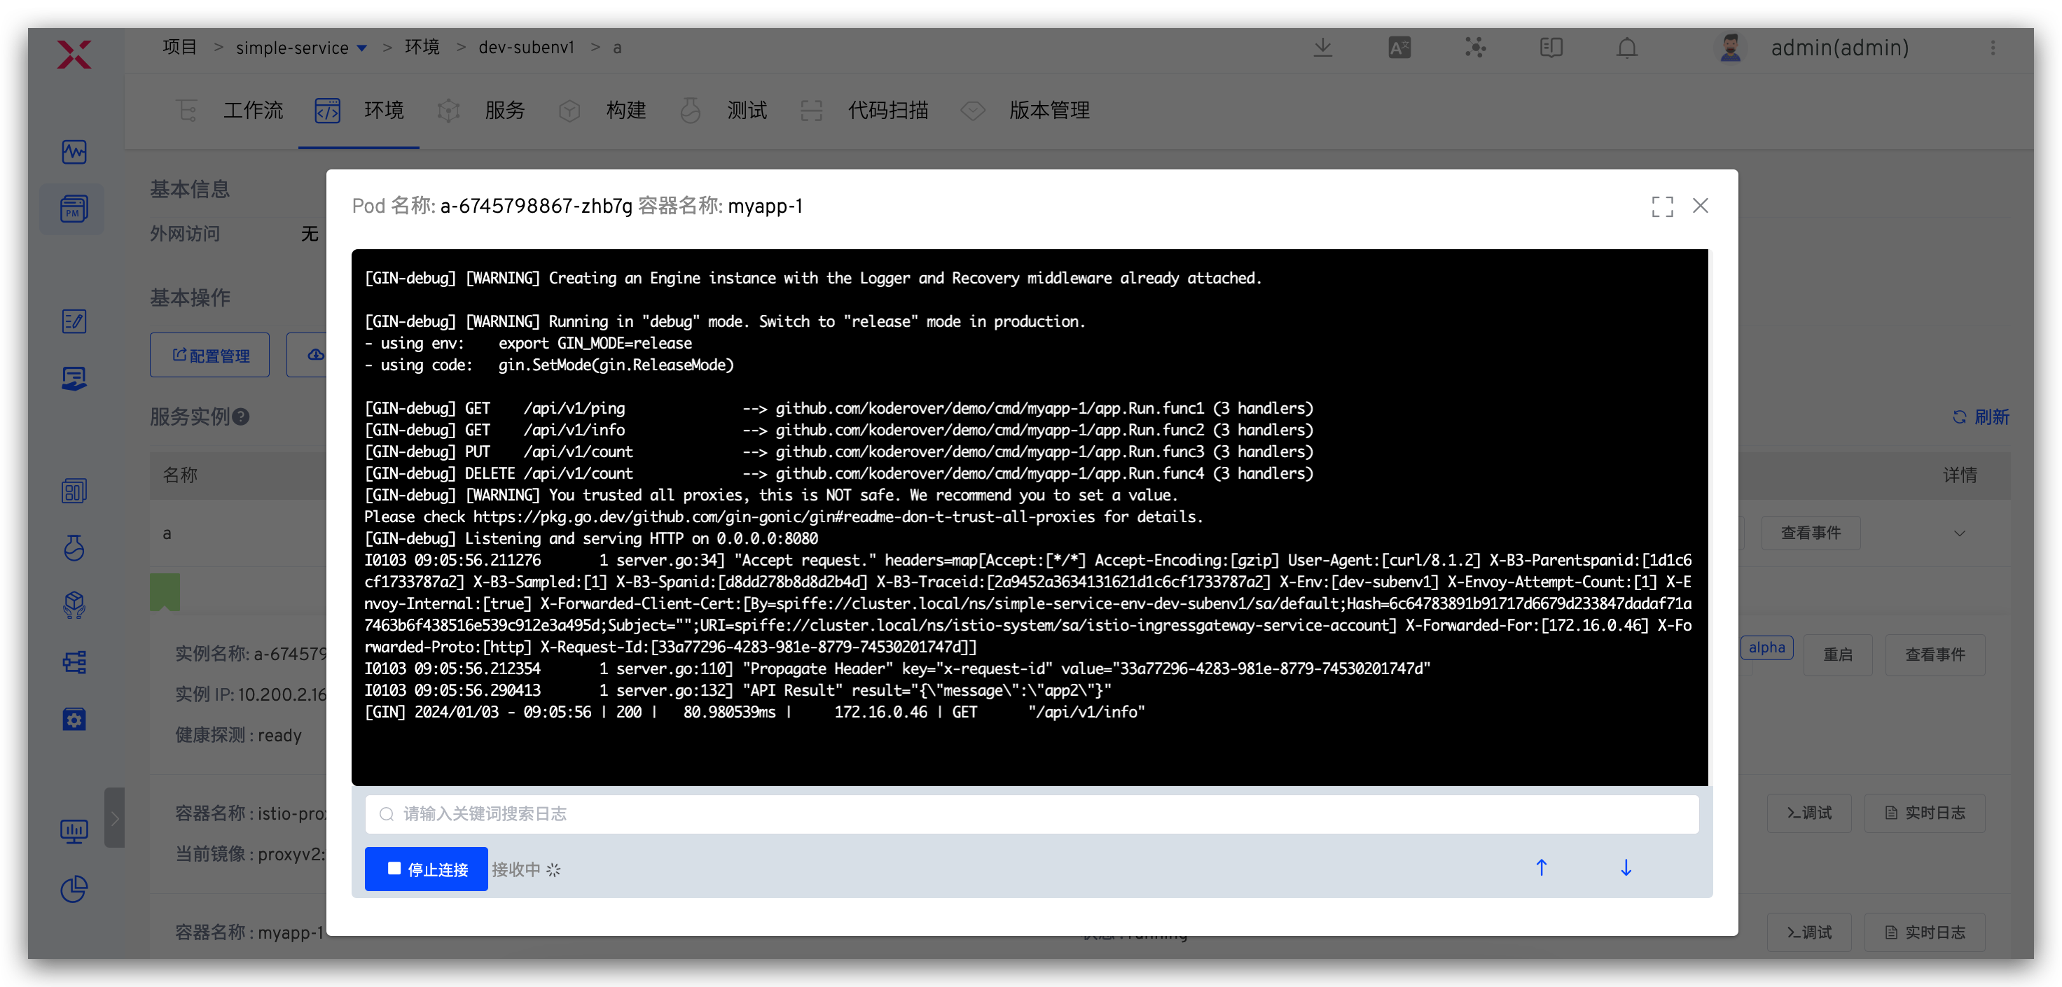The height and width of the screenshot is (987, 2062).
Task: Switch to the 工作流 tab
Action: (252, 111)
